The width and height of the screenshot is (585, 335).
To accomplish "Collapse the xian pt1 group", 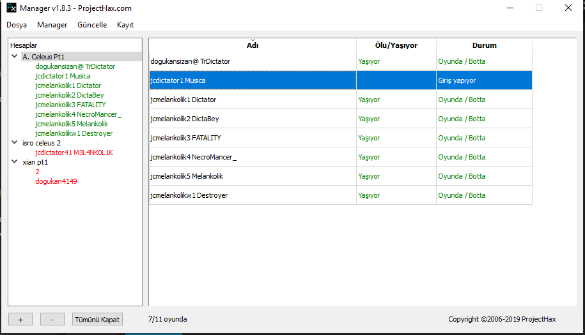I will (15, 162).
